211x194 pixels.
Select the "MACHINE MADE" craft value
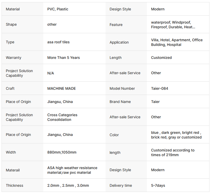coord(61,88)
